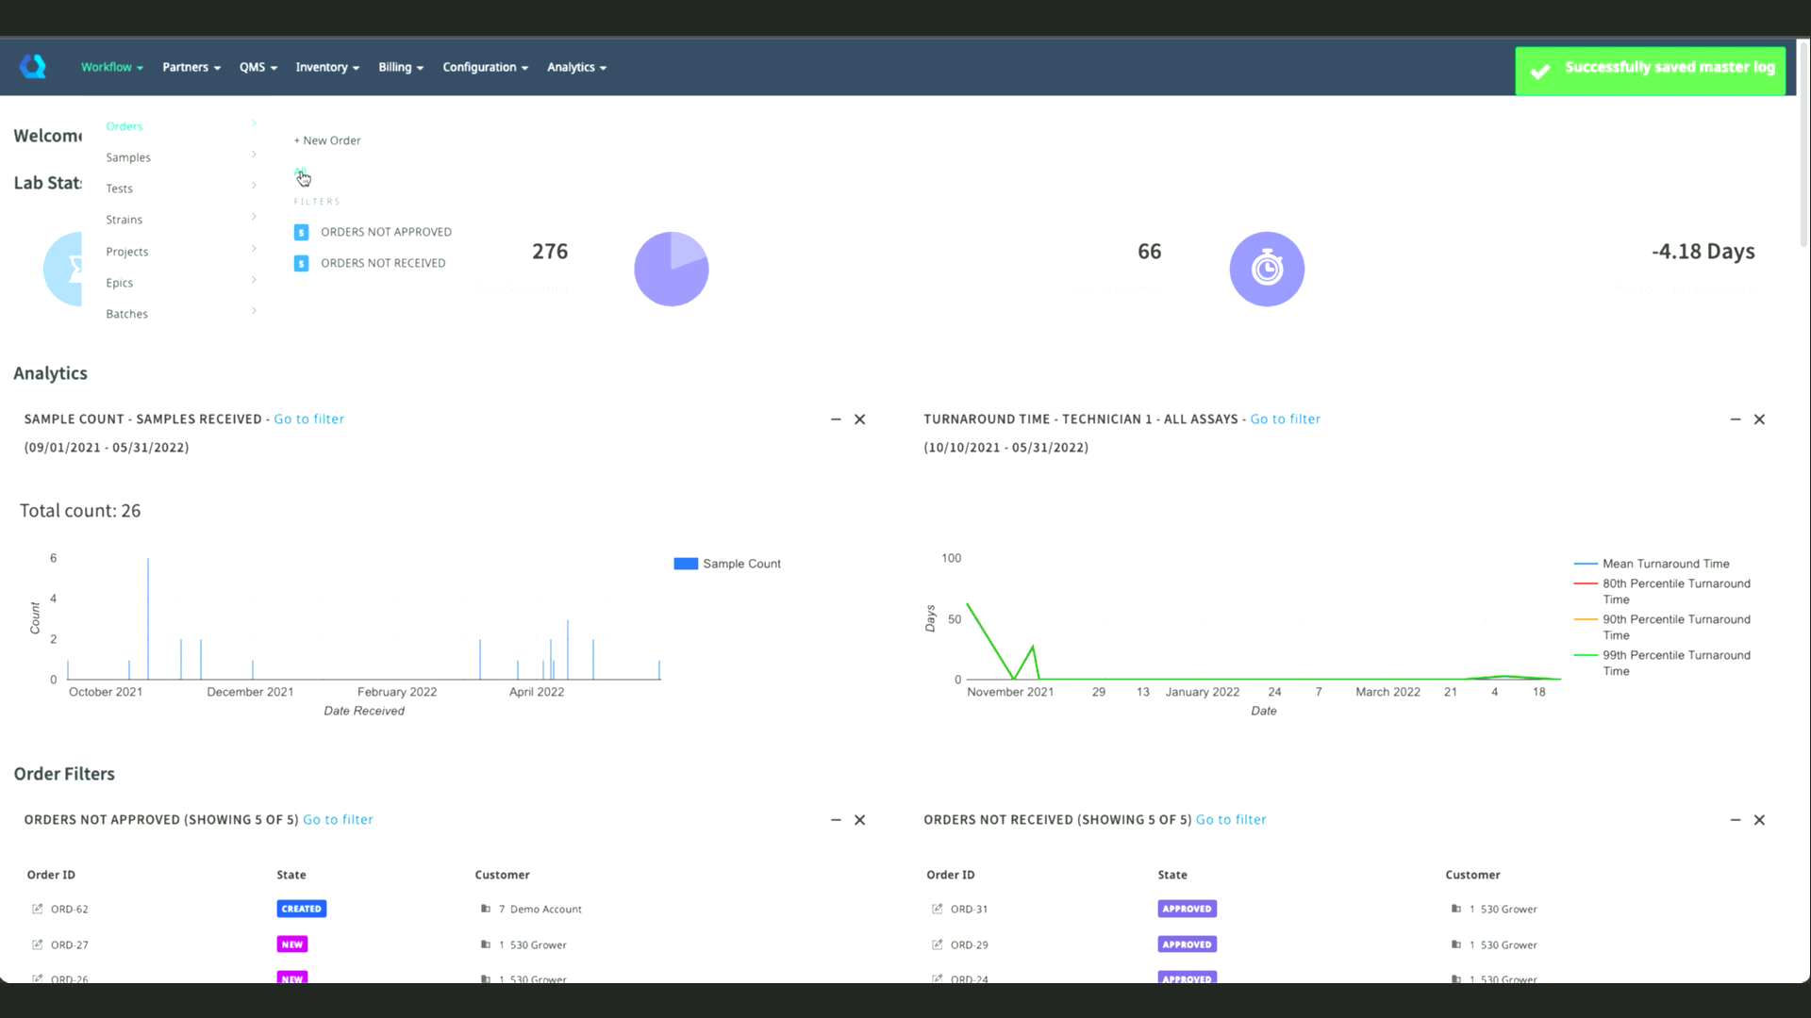Open ORD-31 edit icon

937,909
